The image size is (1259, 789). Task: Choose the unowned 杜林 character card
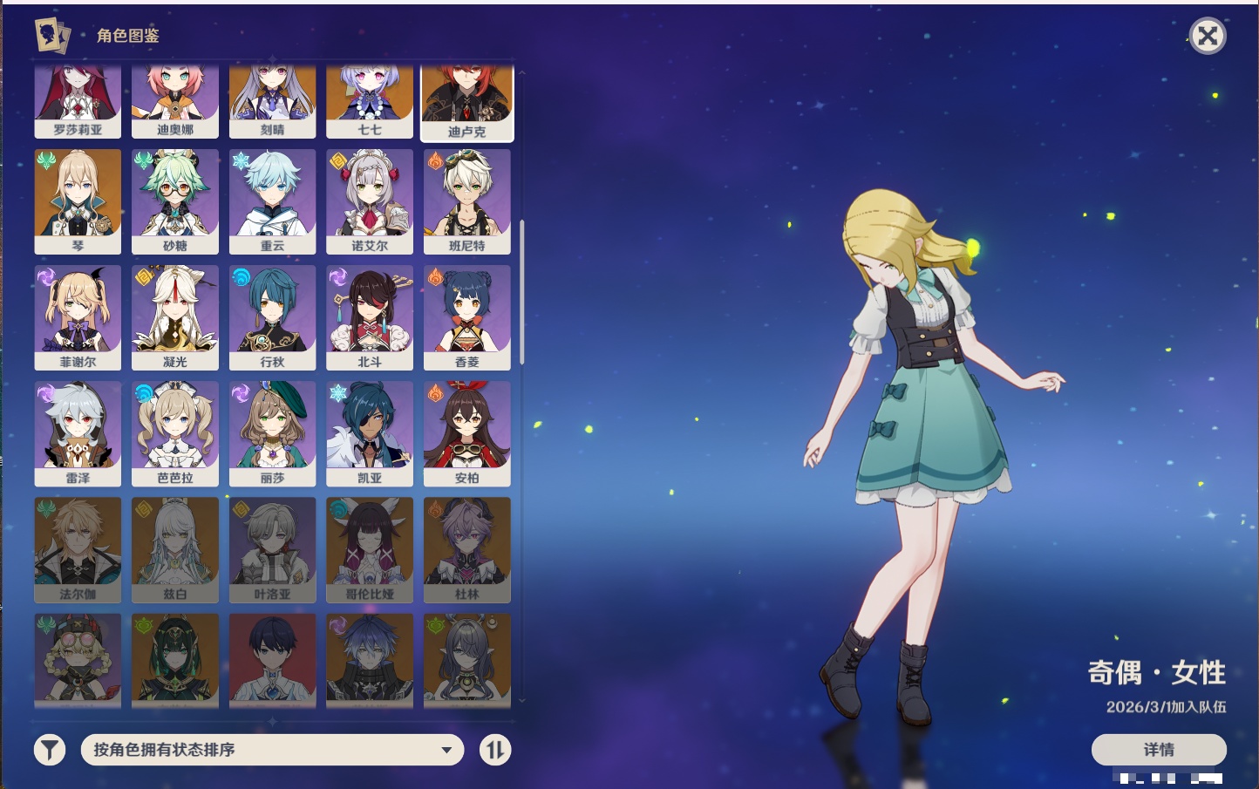point(467,549)
